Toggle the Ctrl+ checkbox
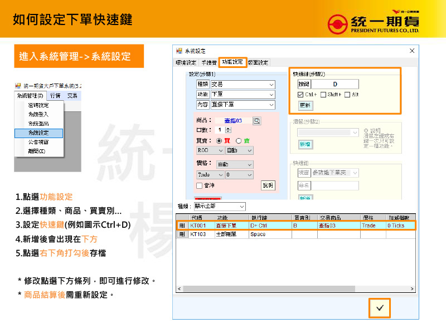Viewport: 446px width, 333px height. tap(300, 95)
